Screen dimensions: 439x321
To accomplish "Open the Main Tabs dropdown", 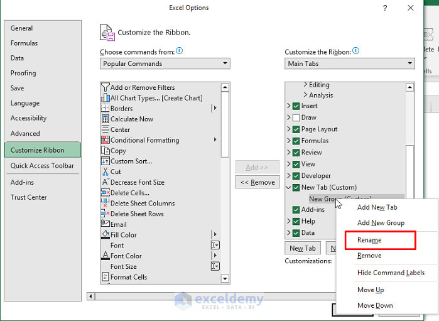I will click(x=349, y=63).
